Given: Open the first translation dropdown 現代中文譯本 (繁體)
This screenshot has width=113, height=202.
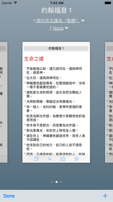Looking at the screenshot, I should click(58, 21).
